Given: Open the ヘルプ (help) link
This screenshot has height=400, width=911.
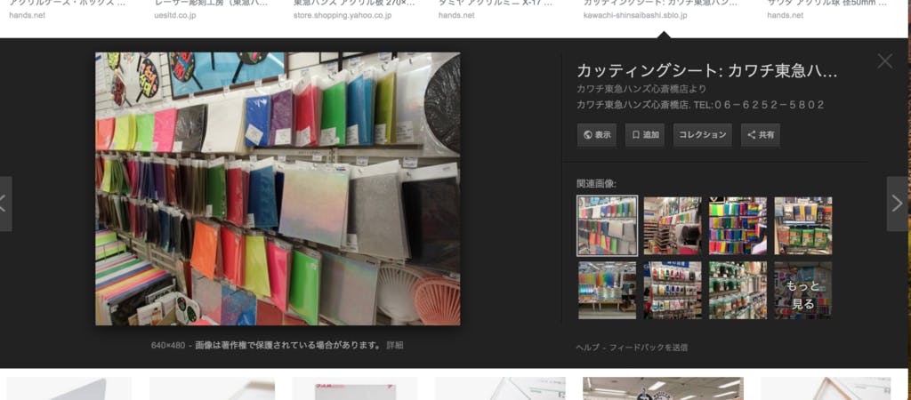Looking at the screenshot, I should [587, 348].
